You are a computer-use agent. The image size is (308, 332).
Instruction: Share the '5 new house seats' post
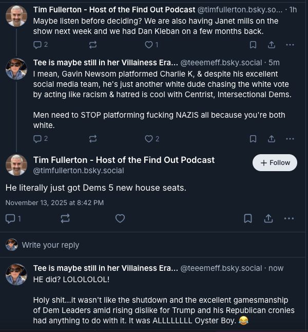(x=268, y=218)
